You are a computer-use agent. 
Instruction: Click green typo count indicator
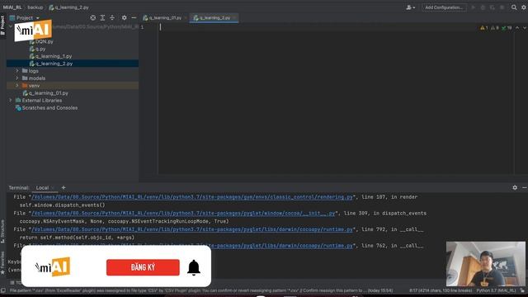coord(507,28)
